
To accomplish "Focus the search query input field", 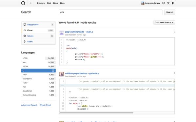I will [x=111, y=12].
